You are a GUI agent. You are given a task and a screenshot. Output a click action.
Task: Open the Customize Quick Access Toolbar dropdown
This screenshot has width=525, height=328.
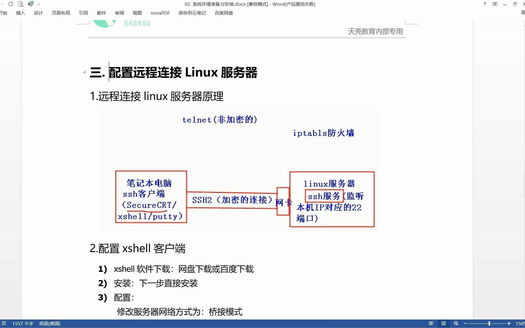pos(39,4)
